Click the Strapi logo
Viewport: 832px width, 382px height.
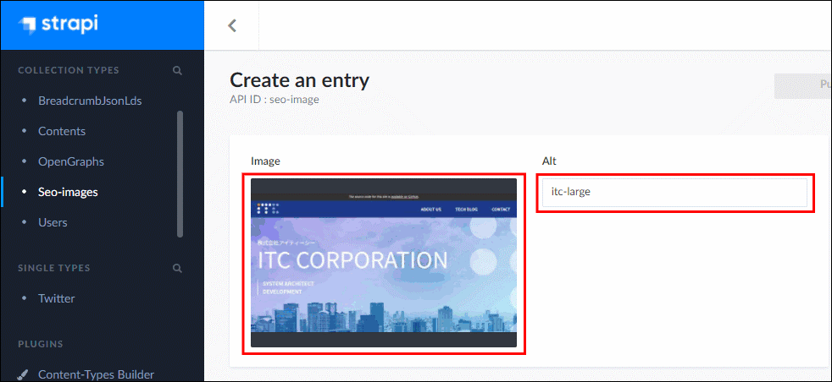[x=58, y=25]
